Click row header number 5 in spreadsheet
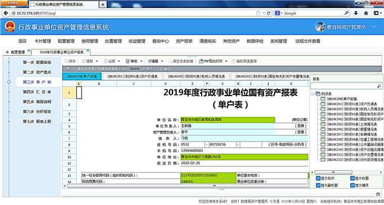Image resolution: width=384 pixels, height=205 pixels. point(69,126)
